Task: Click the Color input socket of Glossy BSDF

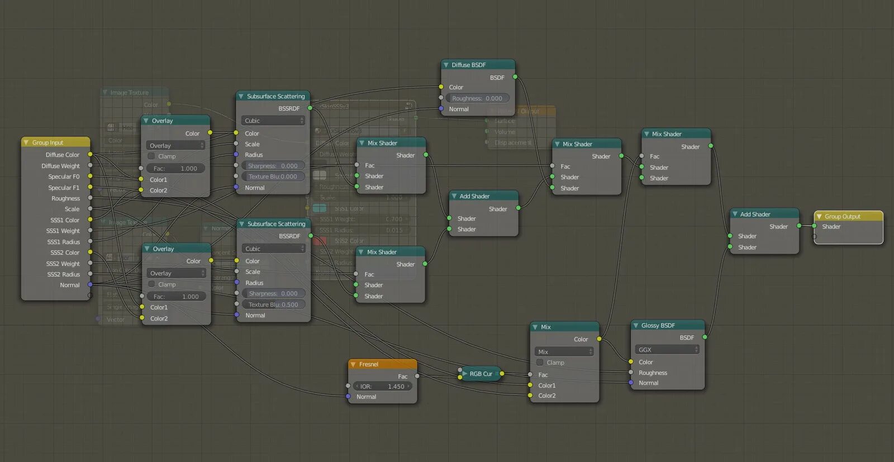Action: click(631, 362)
